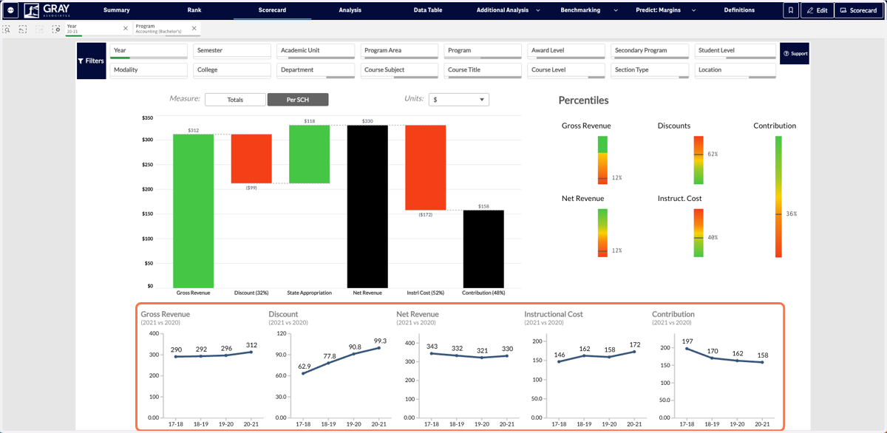Click the 330 point on Net Revenue trend
The width and height of the screenshot is (887, 433).
pyautogui.click(x=508, y=355)
